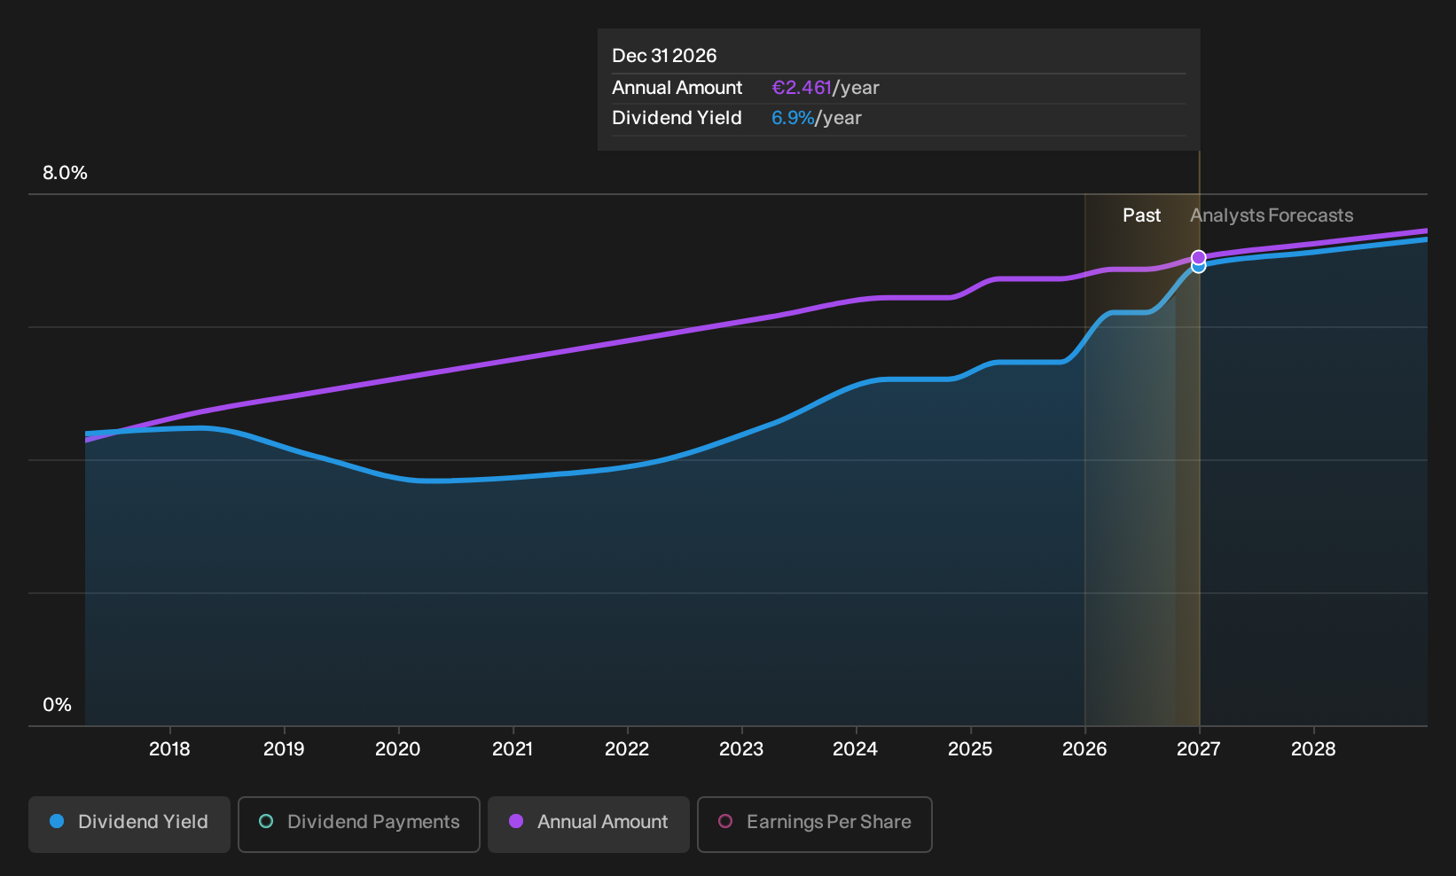The image size is (1456, 876).
Task: Enable the Dividend Payments series
Action: coord(359,824)
